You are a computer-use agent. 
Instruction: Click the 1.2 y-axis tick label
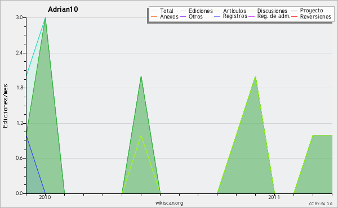[19, 123]
